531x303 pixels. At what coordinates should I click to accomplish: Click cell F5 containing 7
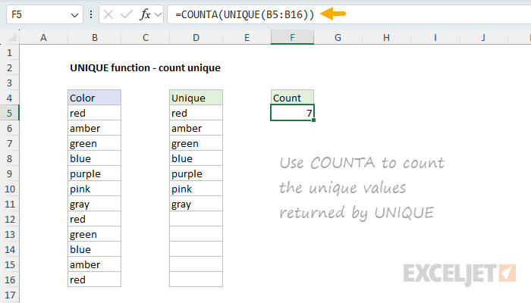[292, 113]
